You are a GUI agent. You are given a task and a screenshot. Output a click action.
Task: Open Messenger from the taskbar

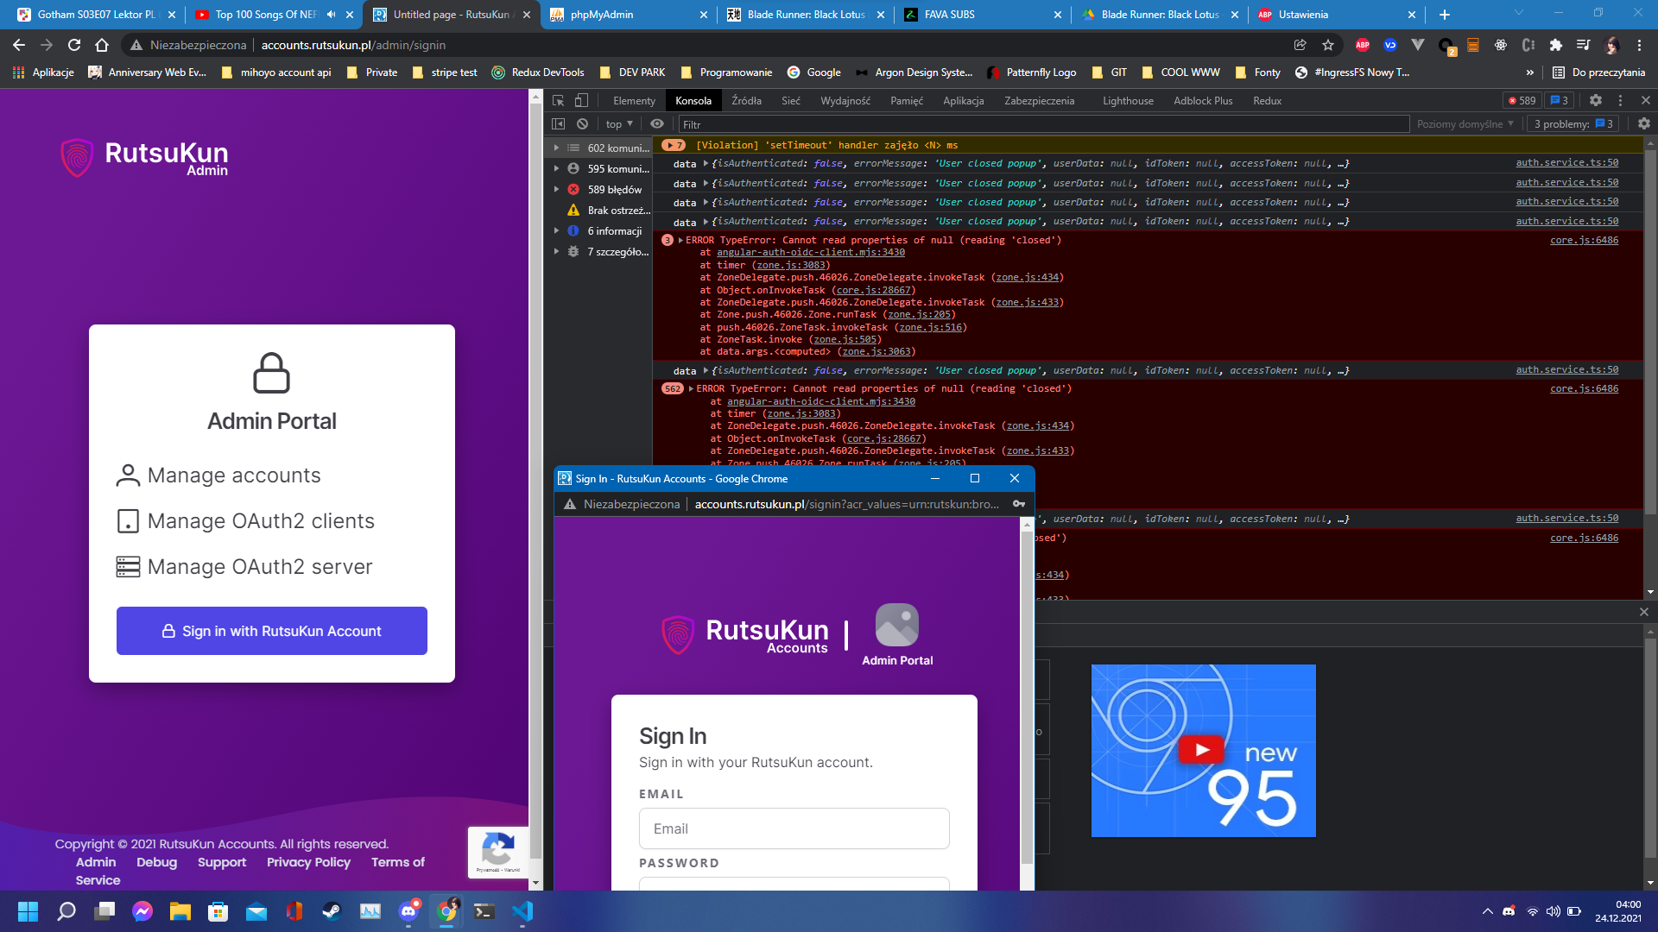142,911
